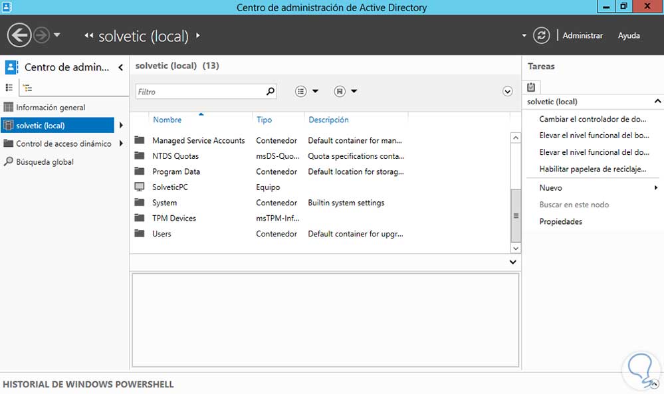The width and height of the screenshot is (664, 394).
Task: Collapse preview pane with chevron below list
Action: tap(513, 262)
